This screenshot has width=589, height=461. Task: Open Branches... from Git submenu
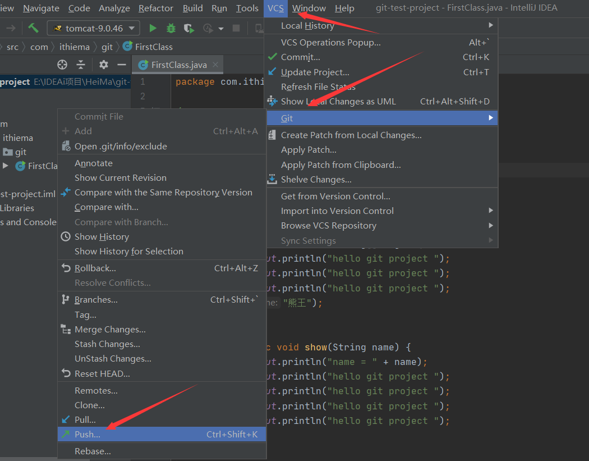162,300
